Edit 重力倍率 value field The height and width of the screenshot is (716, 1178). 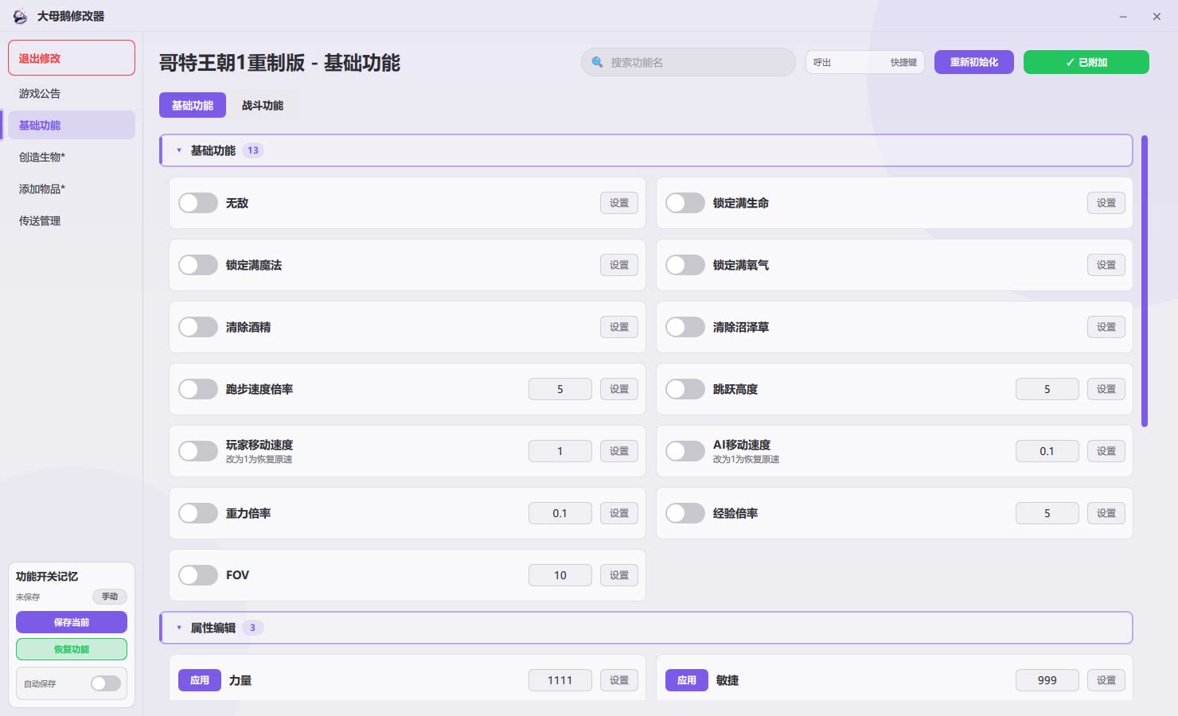point(560,513)
